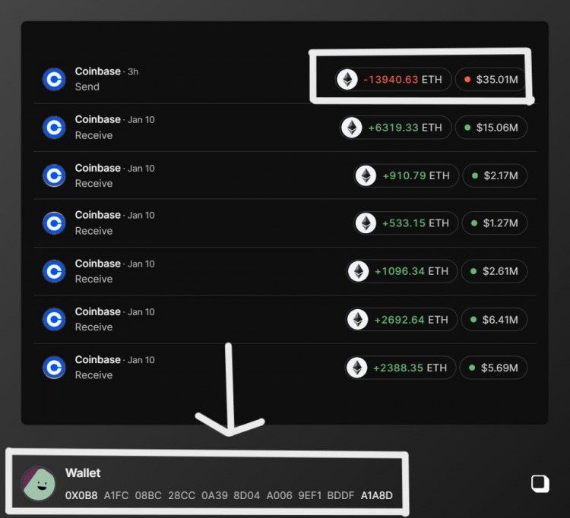Screen dimensions: 570x518
Task: Click the Wallet title text
Action: pos(83,473)
